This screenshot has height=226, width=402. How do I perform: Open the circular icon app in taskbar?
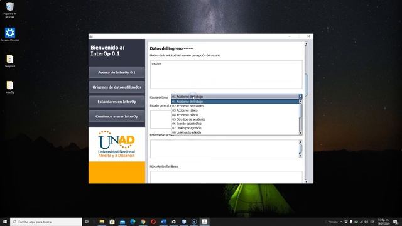click(x=194, y=222)
